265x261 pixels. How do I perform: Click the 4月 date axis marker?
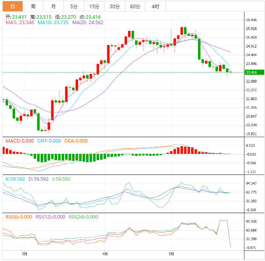(x=105, y=254)
